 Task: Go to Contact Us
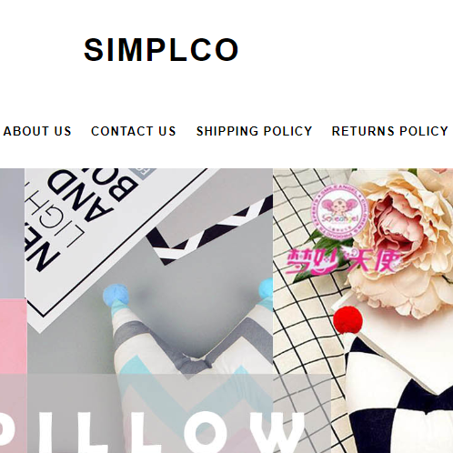point(134,131)
